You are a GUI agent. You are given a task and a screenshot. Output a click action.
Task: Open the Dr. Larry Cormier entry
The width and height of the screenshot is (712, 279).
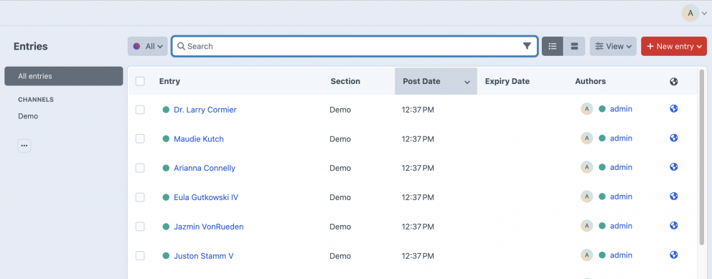click(205, 110)
